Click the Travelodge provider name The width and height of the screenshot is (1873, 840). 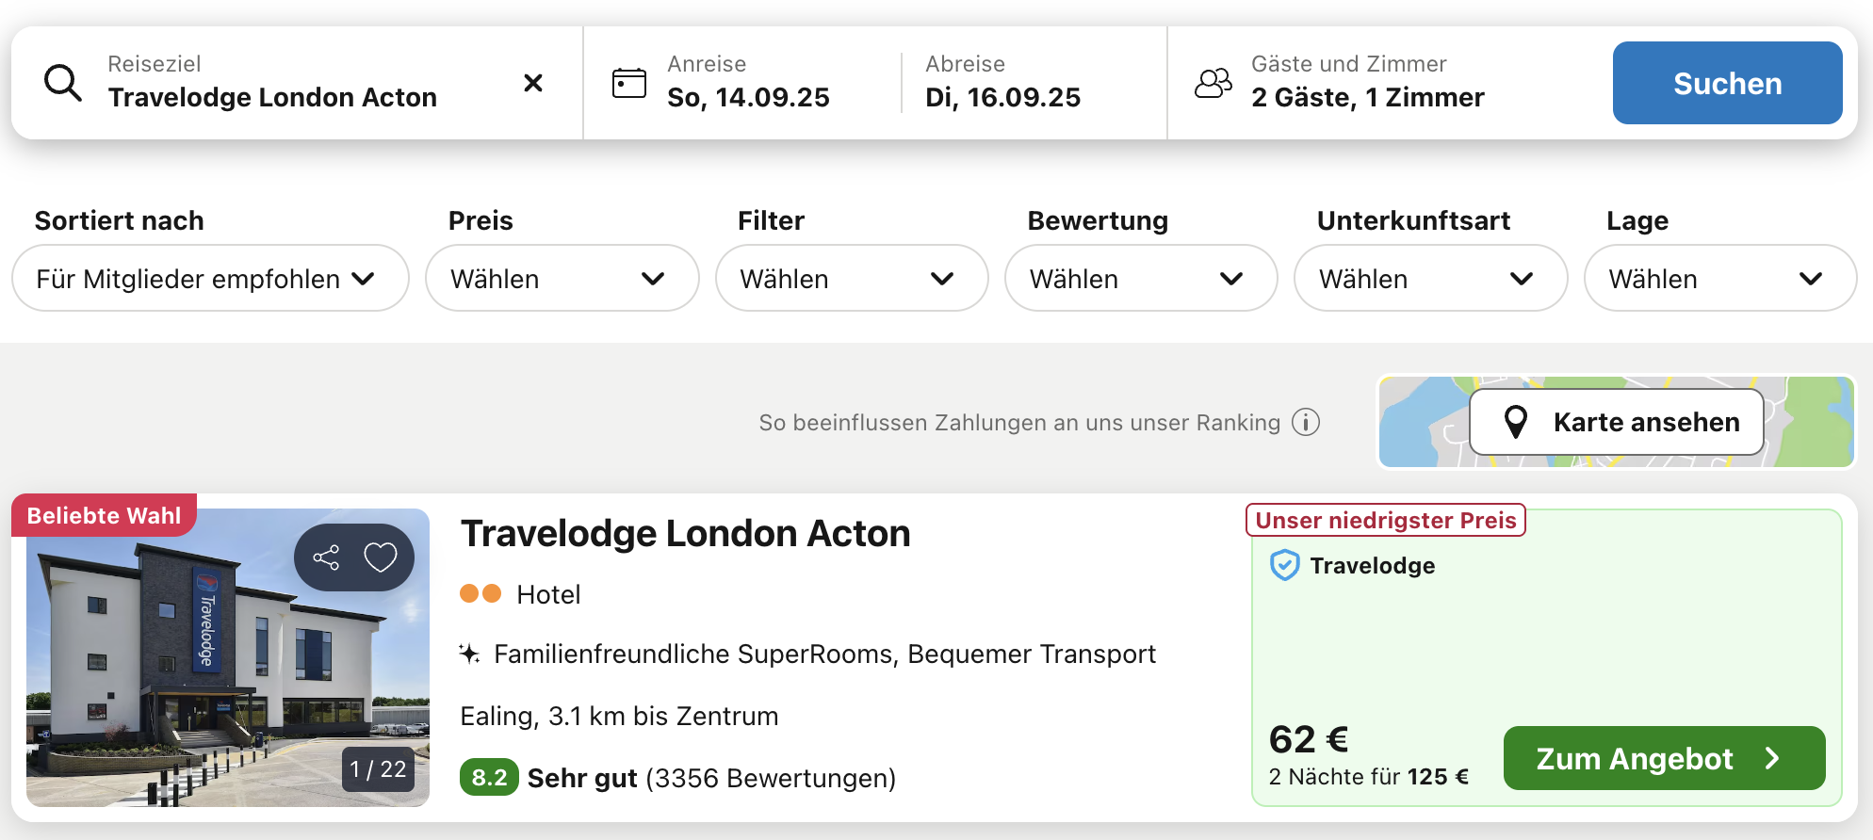1373,565
